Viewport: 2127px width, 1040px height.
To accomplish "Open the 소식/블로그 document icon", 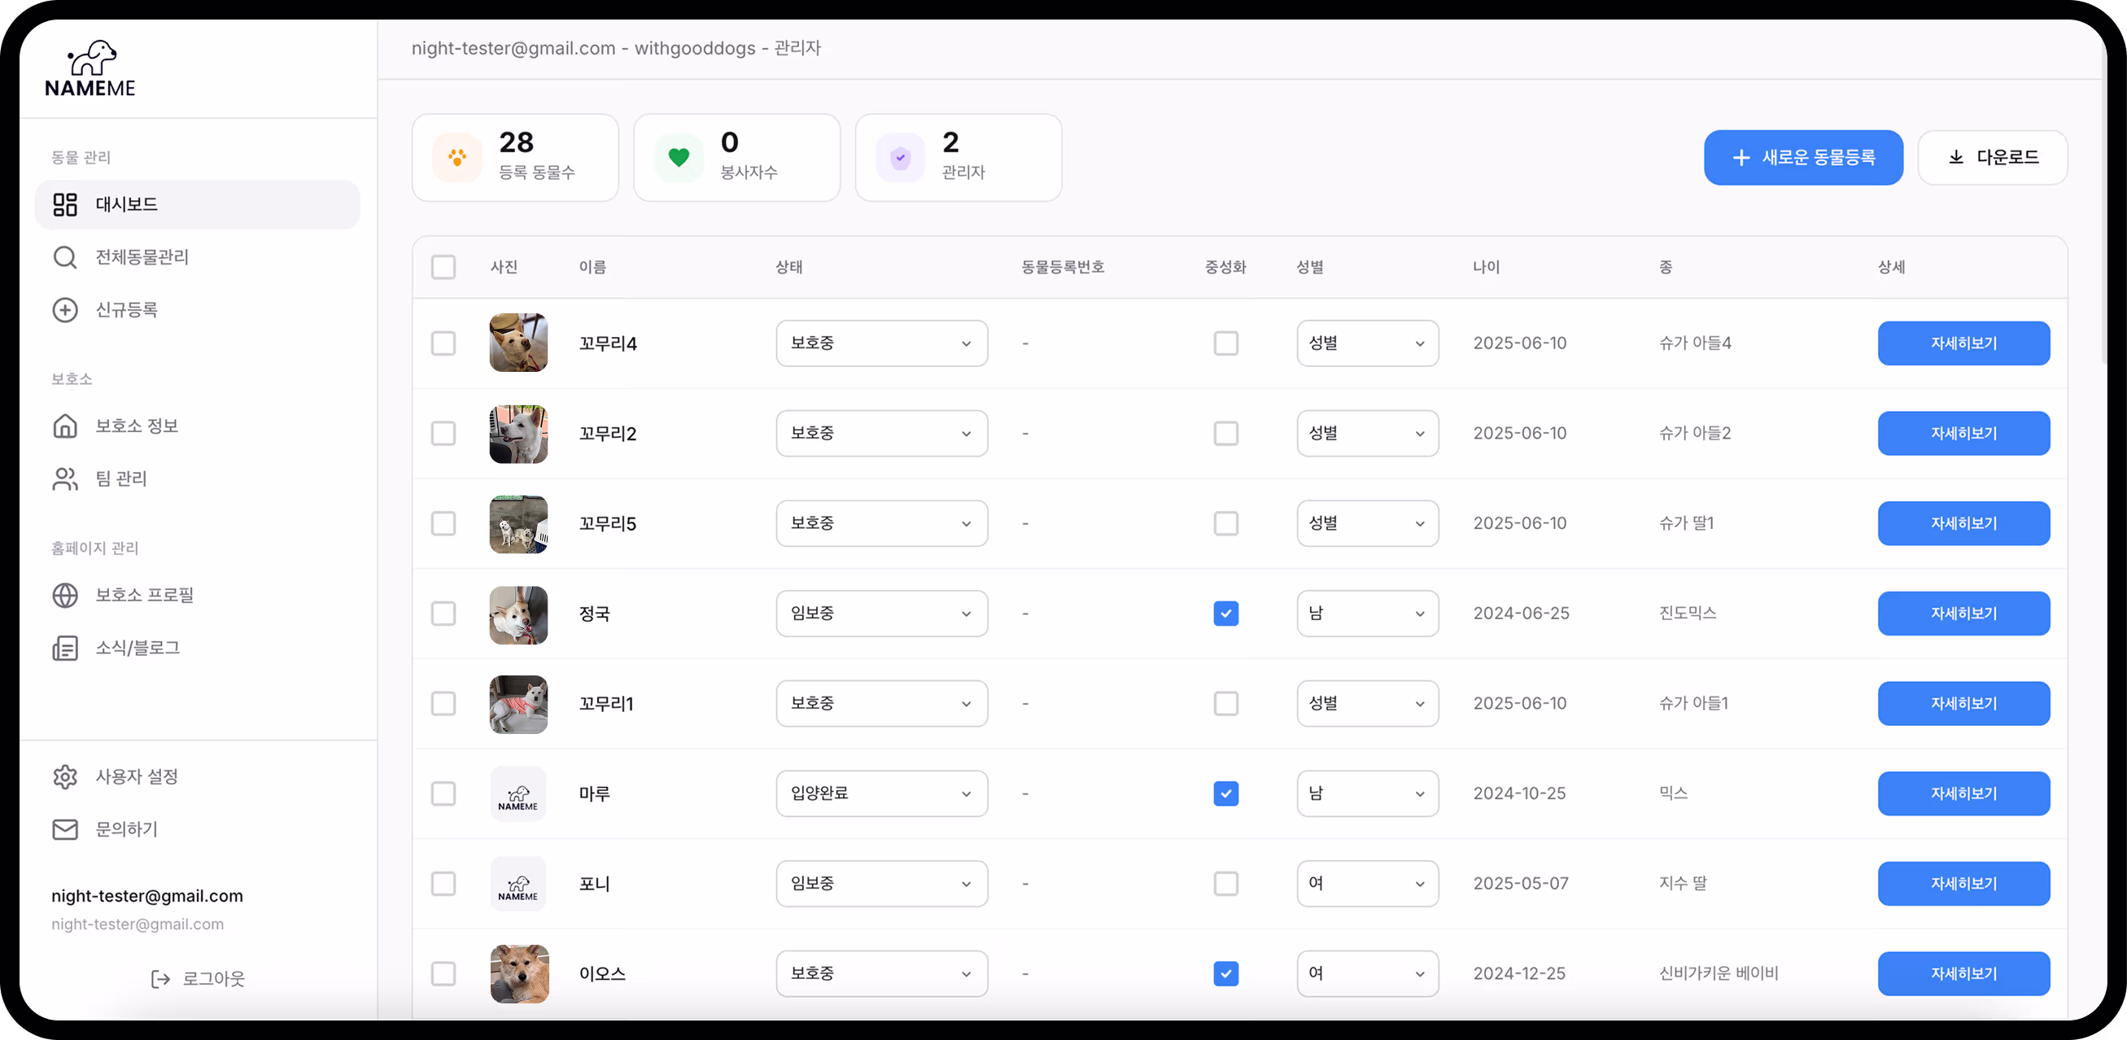I will [x=65, y=648].
